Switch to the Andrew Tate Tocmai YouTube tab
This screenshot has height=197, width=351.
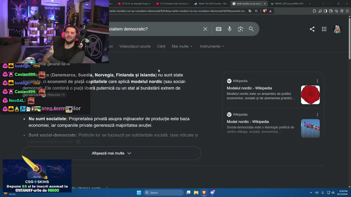172,4
